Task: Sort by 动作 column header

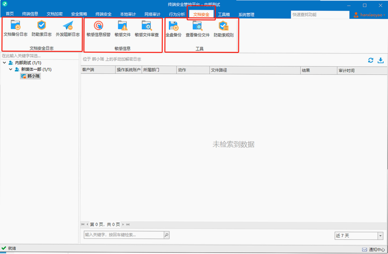Action: point(193,70)
